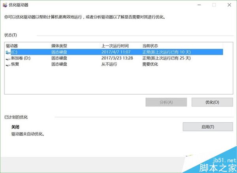This screenshot has width=237, height=173.
Task: Sort by the 驱动器 column header
Action: [27, 46]
